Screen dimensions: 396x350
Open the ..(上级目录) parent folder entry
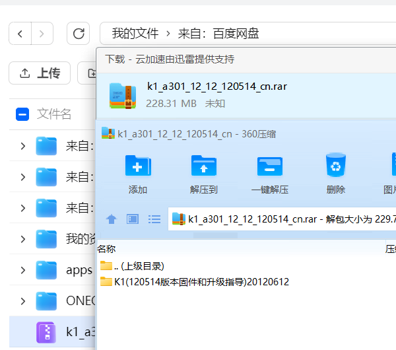[x=133, y=266]
